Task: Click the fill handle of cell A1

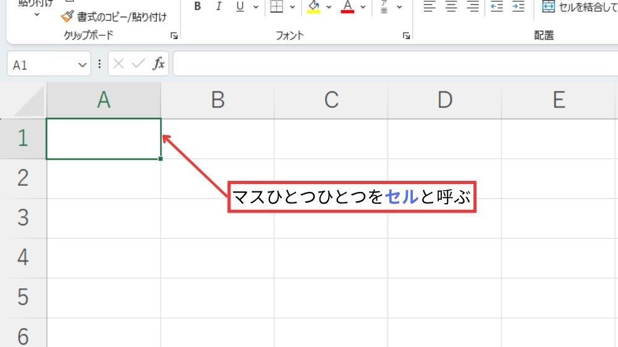Action: pos(161,159)
